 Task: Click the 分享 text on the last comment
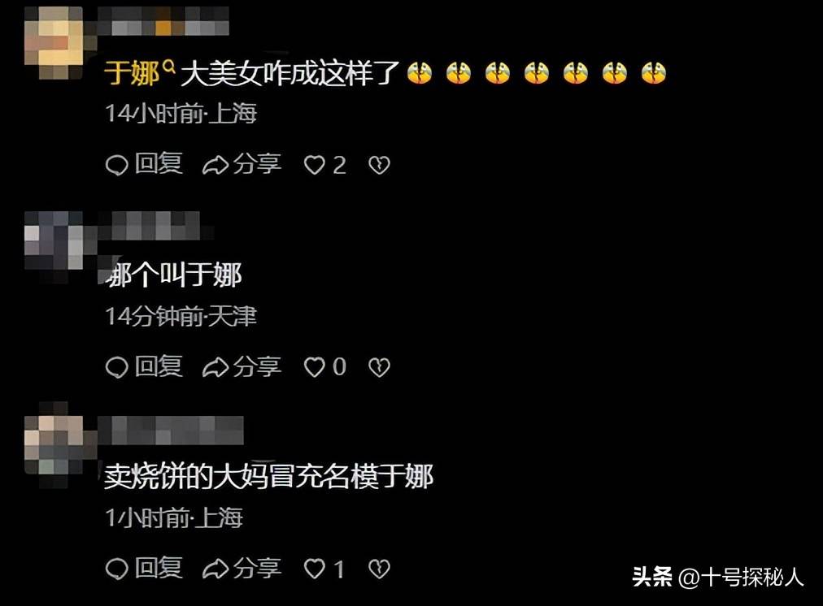click(x=257, y=568)
